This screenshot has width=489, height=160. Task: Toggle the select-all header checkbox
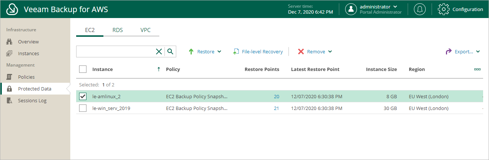click(x=83, y=69)
